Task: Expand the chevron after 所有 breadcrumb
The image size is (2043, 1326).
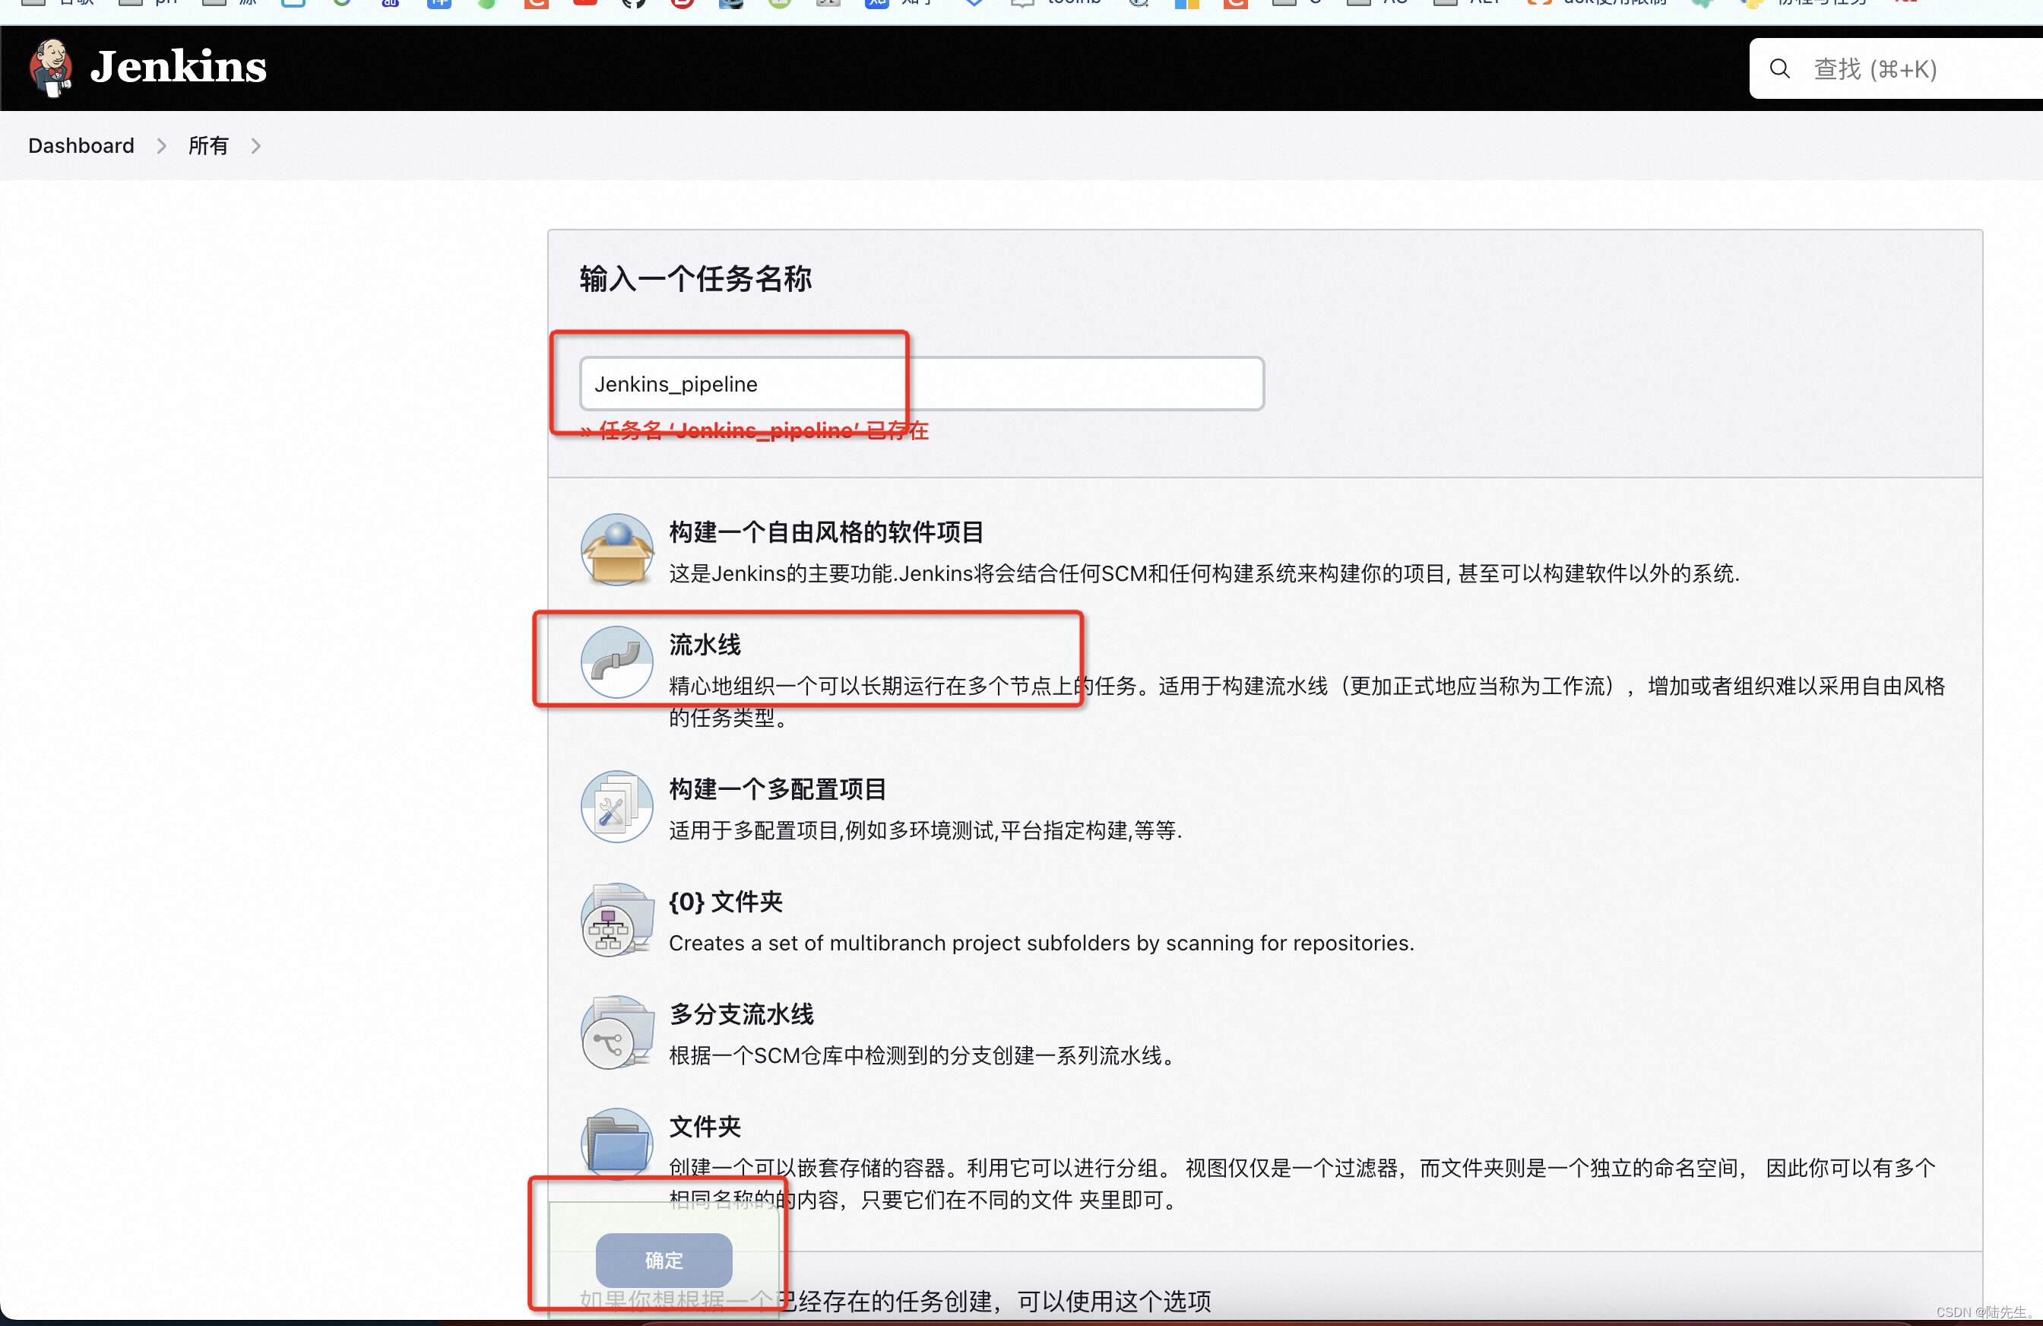Action: [255, 146]
